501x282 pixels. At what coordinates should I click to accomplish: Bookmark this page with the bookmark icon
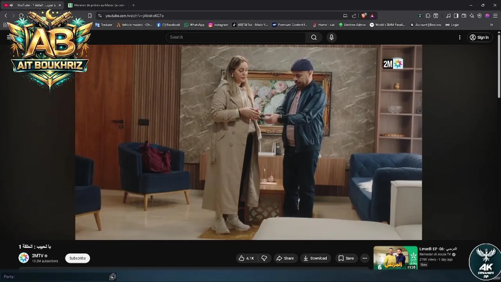[90, 16]
